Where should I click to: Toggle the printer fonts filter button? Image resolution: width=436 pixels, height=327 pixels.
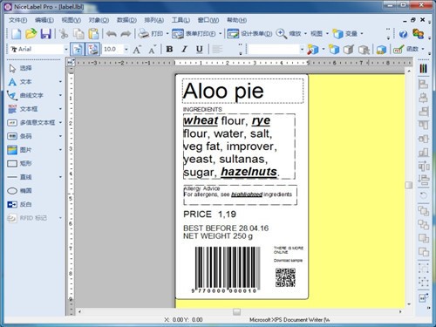[92, 49]
